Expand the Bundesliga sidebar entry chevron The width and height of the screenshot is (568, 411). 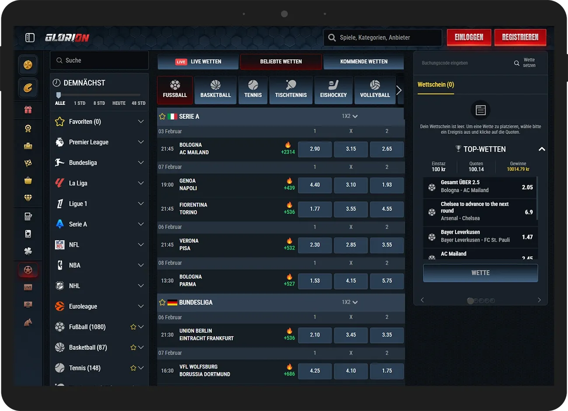click(141, 162)
